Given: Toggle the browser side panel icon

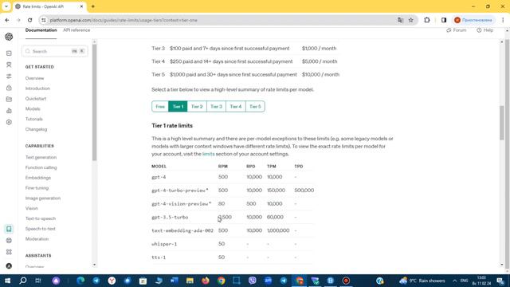Looking at the screenshot, I should coord(444,20).
